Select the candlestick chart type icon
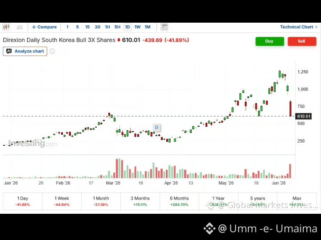321x240 pixels. [x=6, y=27]
